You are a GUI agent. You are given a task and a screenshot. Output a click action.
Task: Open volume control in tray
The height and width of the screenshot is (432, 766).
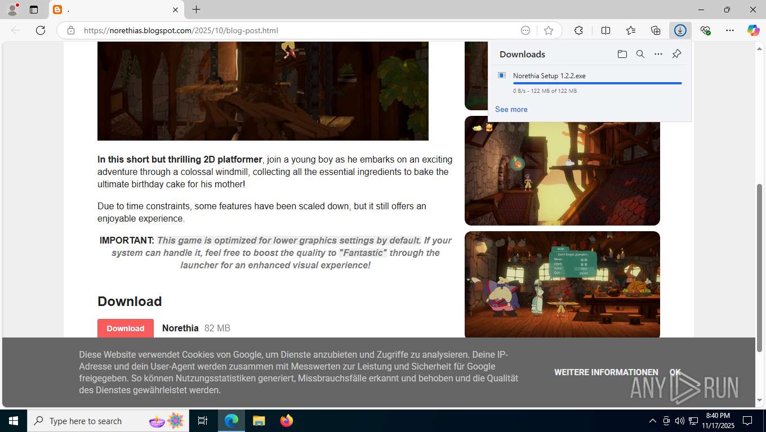click(x=680, y=421)
